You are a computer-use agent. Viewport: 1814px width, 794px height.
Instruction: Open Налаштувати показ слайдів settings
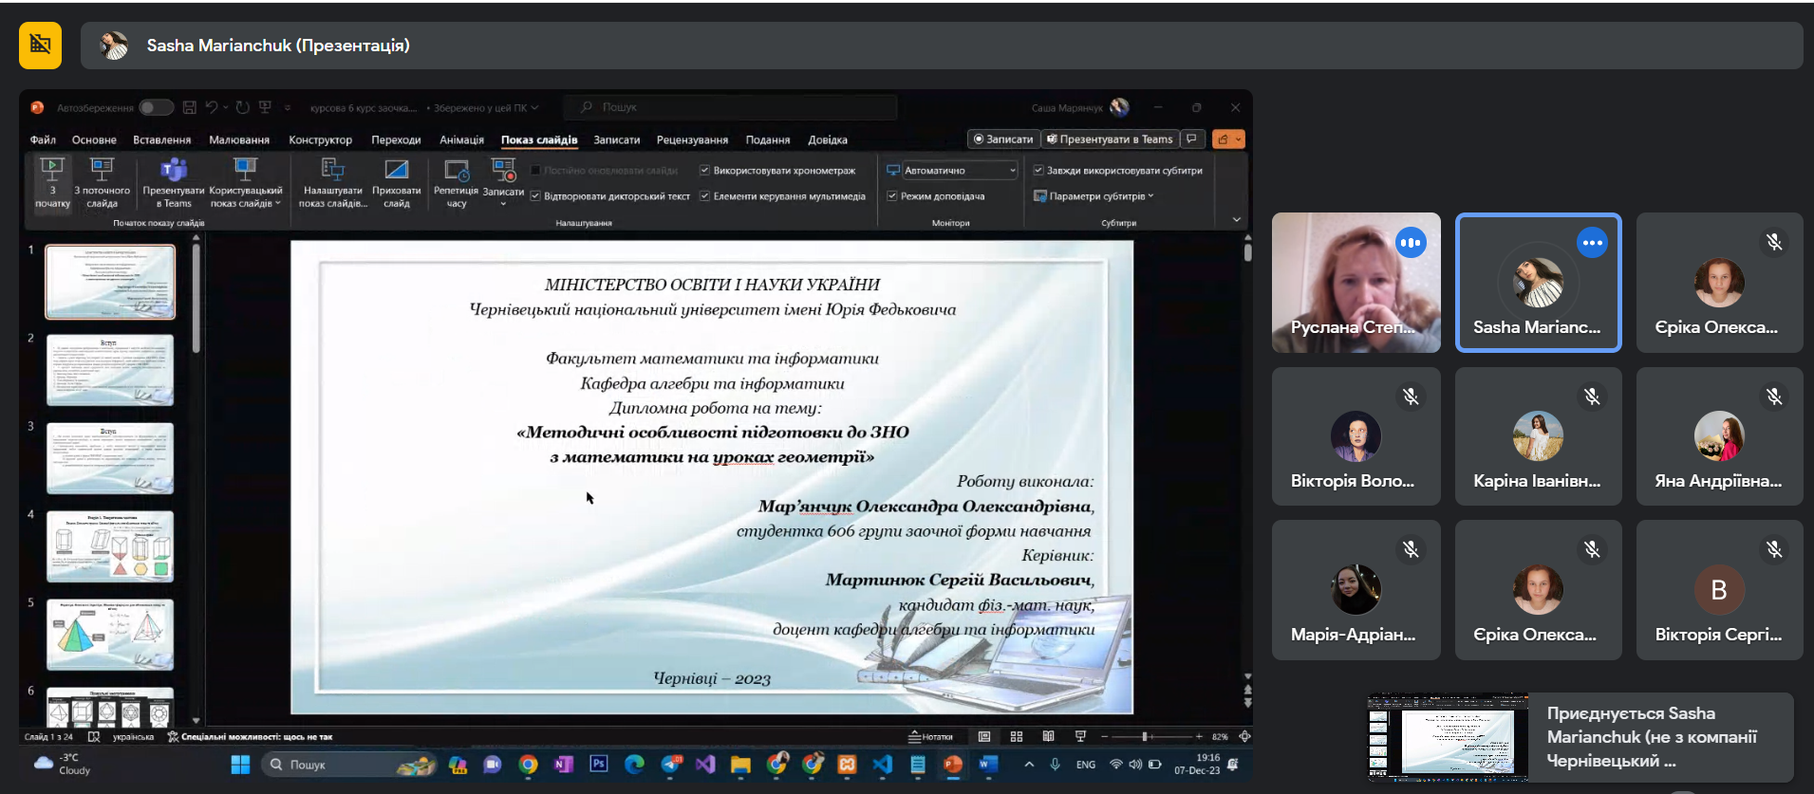click(332, 182)
